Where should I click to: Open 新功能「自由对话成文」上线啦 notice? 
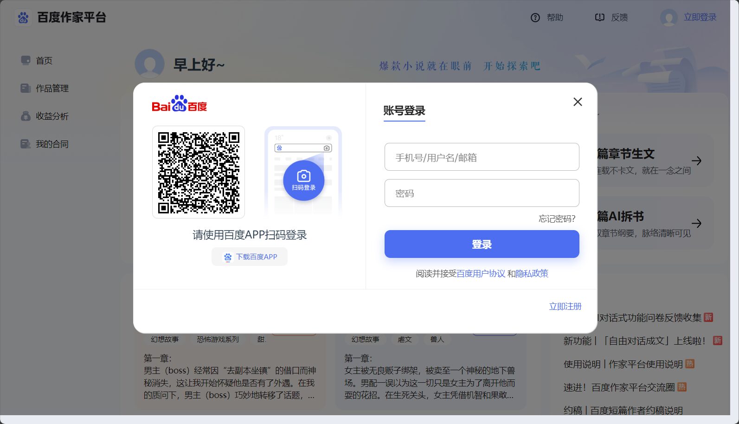[x=635, y=341]
